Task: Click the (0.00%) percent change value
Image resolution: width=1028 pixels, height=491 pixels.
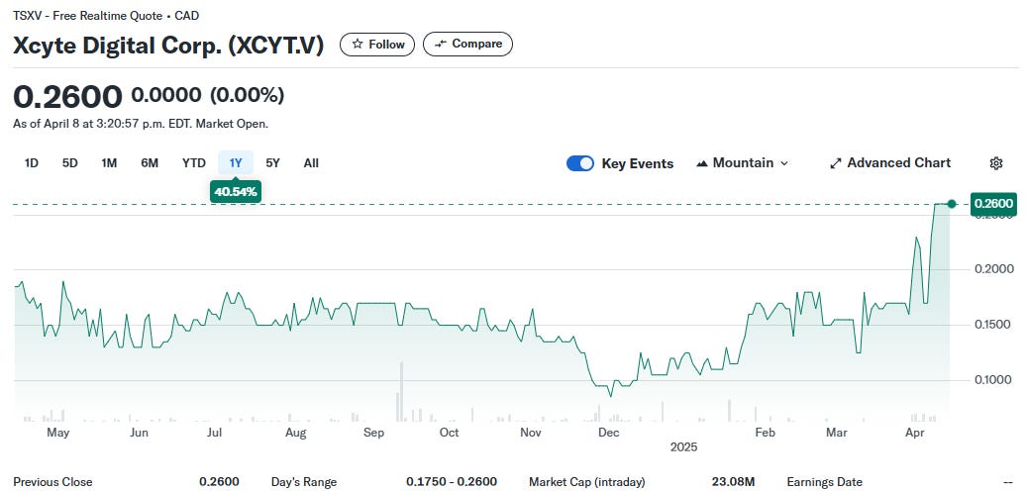Action: [248, 95]
